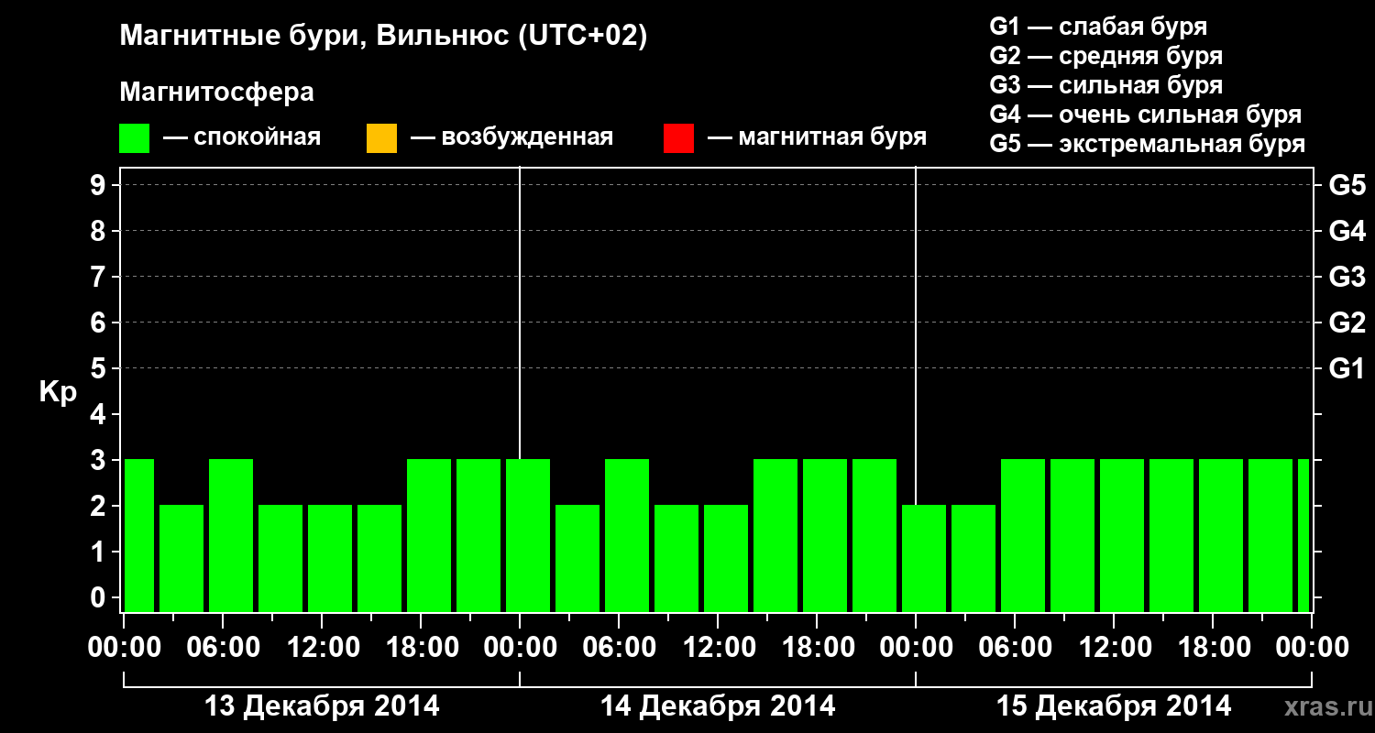The width and height of the screenshot is (1375, 733).
Task: Click the first green bar of 13 December
Action: [138, 535]
